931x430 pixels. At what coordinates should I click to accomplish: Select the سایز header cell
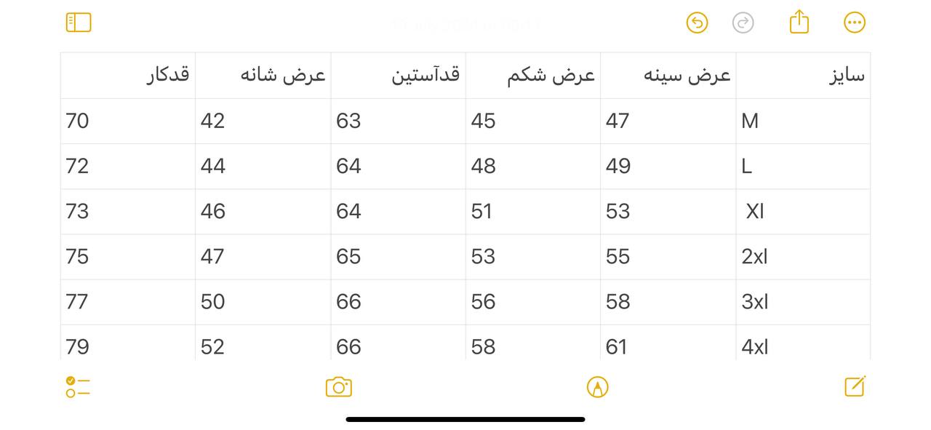coord(803,76)
